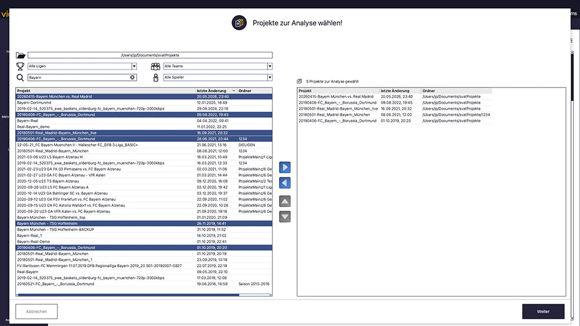580x326 pixels.
Task: Select ewe_baskets_oldenburg project dated 17.03.2019
Action: pyautogui.click(x=144, y=278)
